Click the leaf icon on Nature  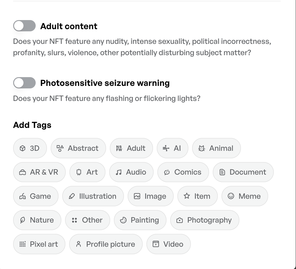click(23, 220)
